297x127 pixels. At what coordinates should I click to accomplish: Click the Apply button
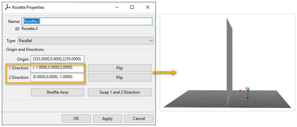(108, 119)
